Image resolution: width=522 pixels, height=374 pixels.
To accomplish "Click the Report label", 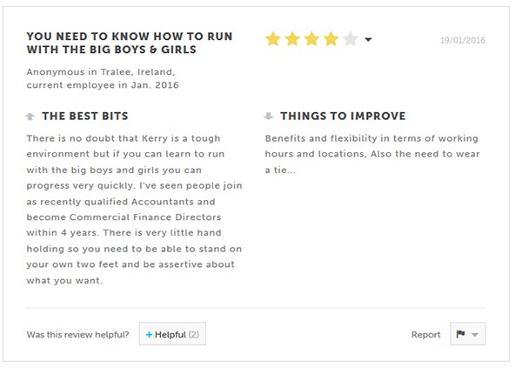I will coord(425,334).
